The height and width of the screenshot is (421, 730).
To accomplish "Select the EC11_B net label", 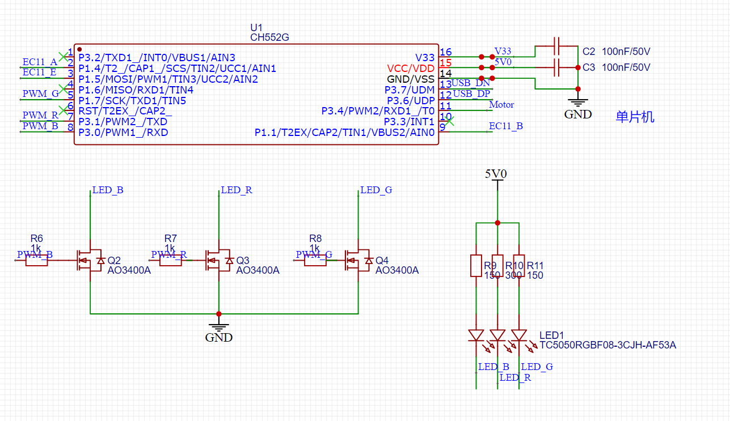I will click(x=506, y=126).
